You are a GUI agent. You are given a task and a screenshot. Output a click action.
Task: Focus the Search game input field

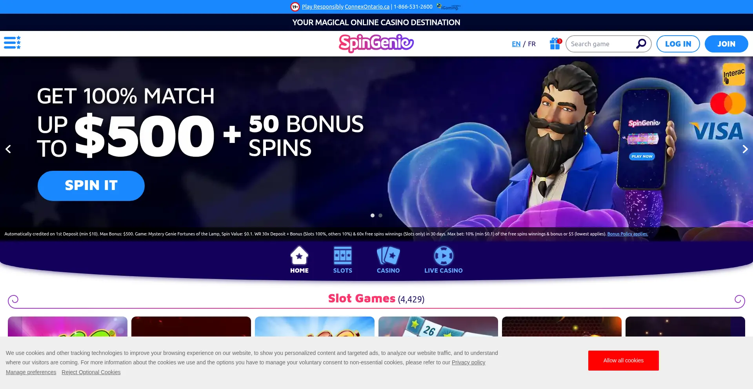click(x=602, y=44)
